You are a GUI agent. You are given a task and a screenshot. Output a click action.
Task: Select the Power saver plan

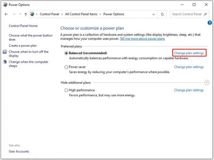[66, 67]
